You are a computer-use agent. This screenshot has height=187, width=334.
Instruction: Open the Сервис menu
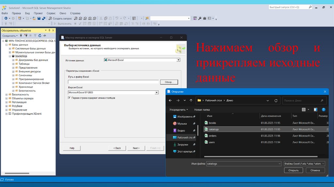(51, 13)
